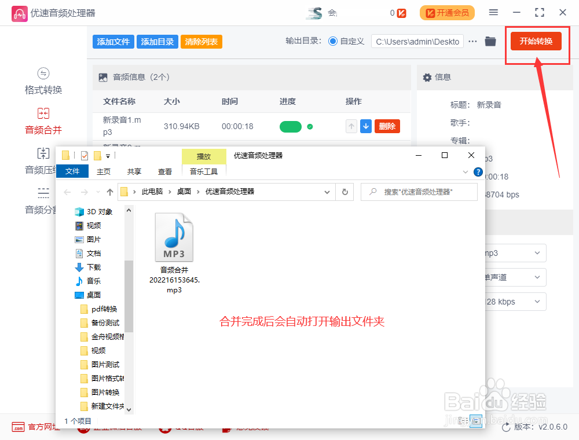The width and height of the screenshot is (579, 440).
Task: Click the navigation pane scroll up arrow
Action: (x=129, y=210)
